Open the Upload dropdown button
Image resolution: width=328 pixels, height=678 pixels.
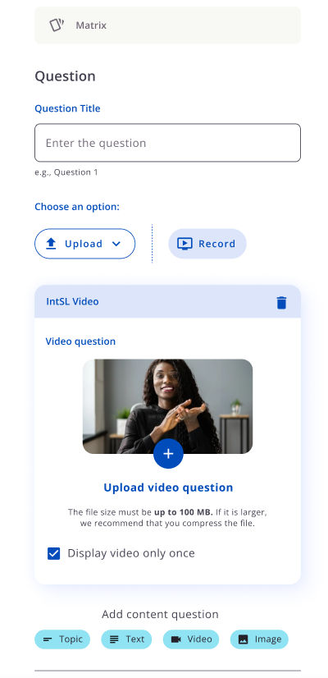[x=84, y=244]
